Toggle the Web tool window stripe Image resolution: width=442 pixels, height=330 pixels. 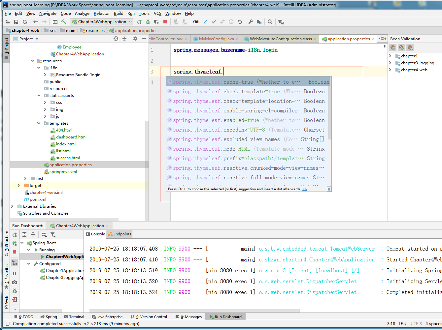(6, 302)
